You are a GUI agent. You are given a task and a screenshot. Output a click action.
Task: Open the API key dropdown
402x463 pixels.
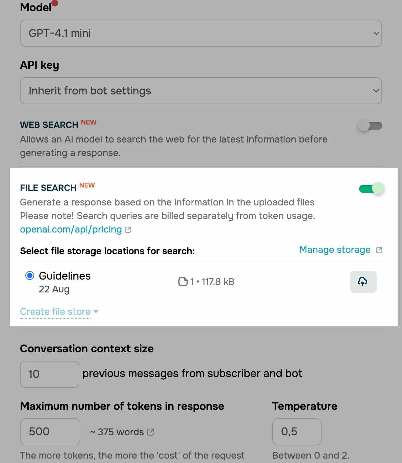click(x=201, y=91)
